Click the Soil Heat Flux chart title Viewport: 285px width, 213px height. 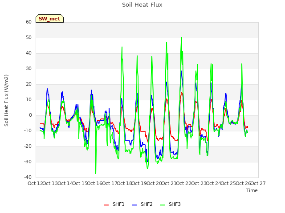coord(142,5)
